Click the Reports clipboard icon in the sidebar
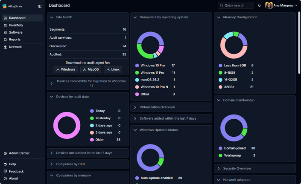The height and width of the screenshot is (184, 301). tap(6, 40)
